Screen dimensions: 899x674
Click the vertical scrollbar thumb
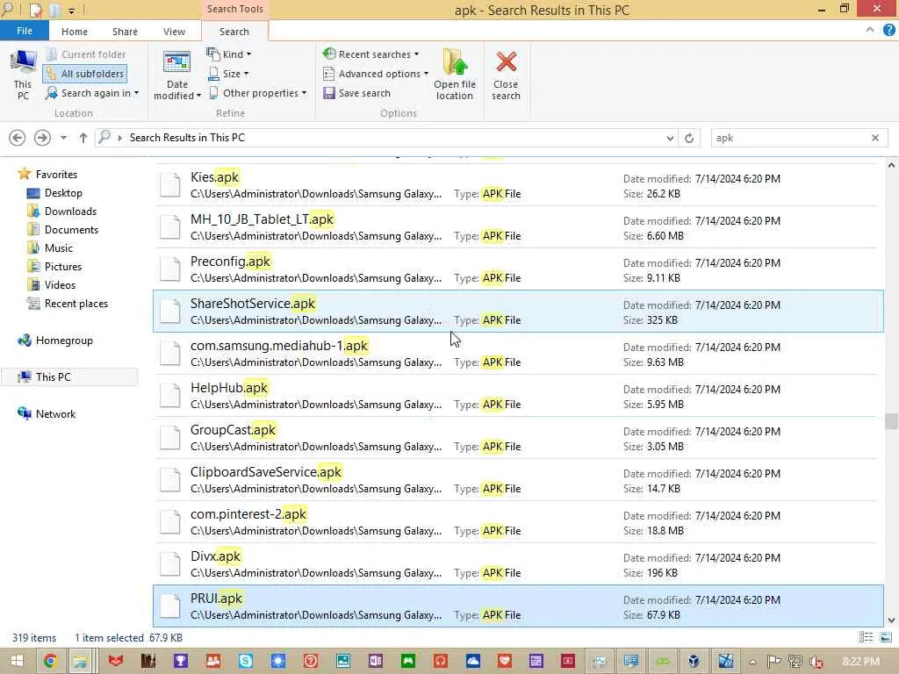[891, 420]
